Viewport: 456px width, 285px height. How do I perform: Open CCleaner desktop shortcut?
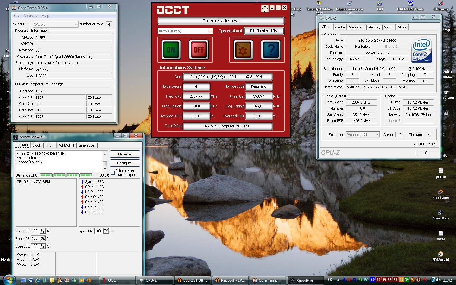tap(441, 6)
